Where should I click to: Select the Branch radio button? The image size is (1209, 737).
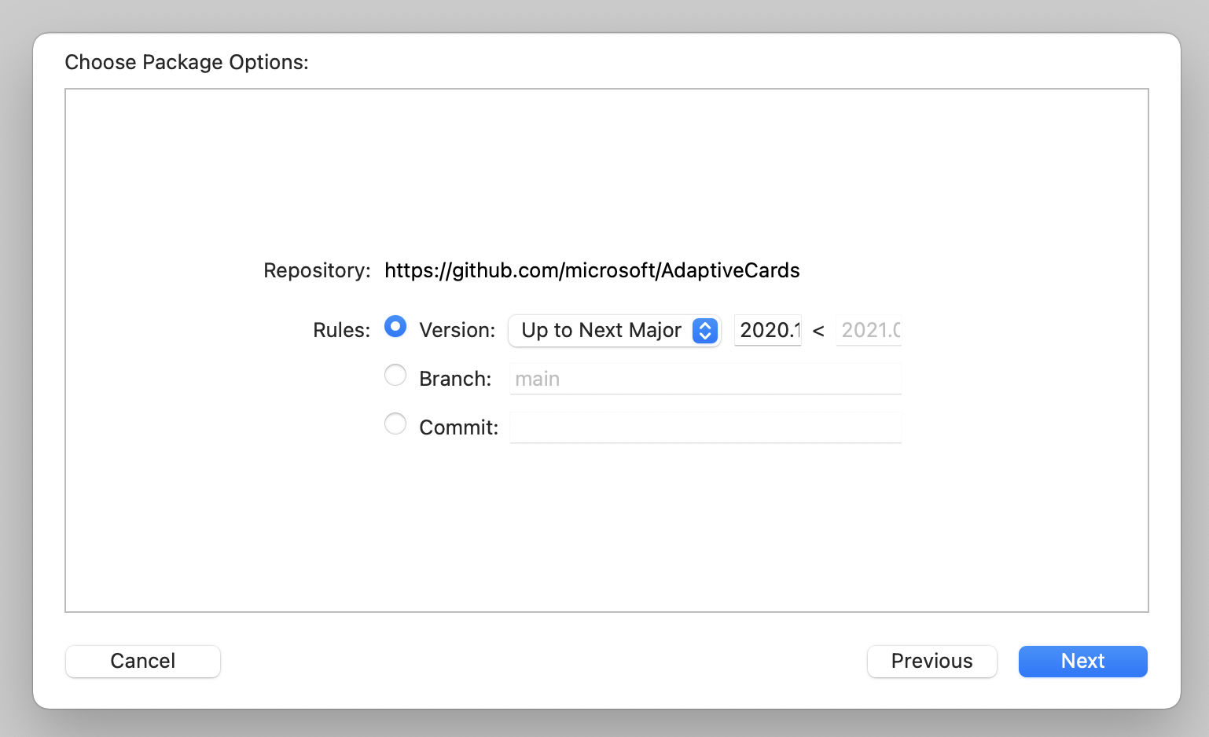395,375
